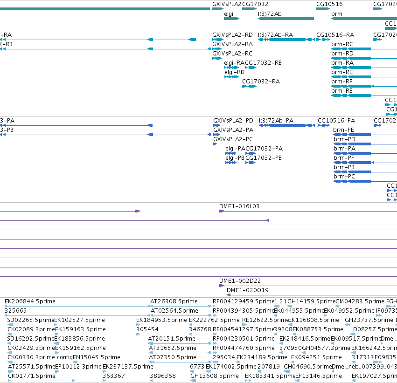397x383 pixels.
Task: Open the l(3)72Ab-PA protein label
Action: tap(276, 121)
